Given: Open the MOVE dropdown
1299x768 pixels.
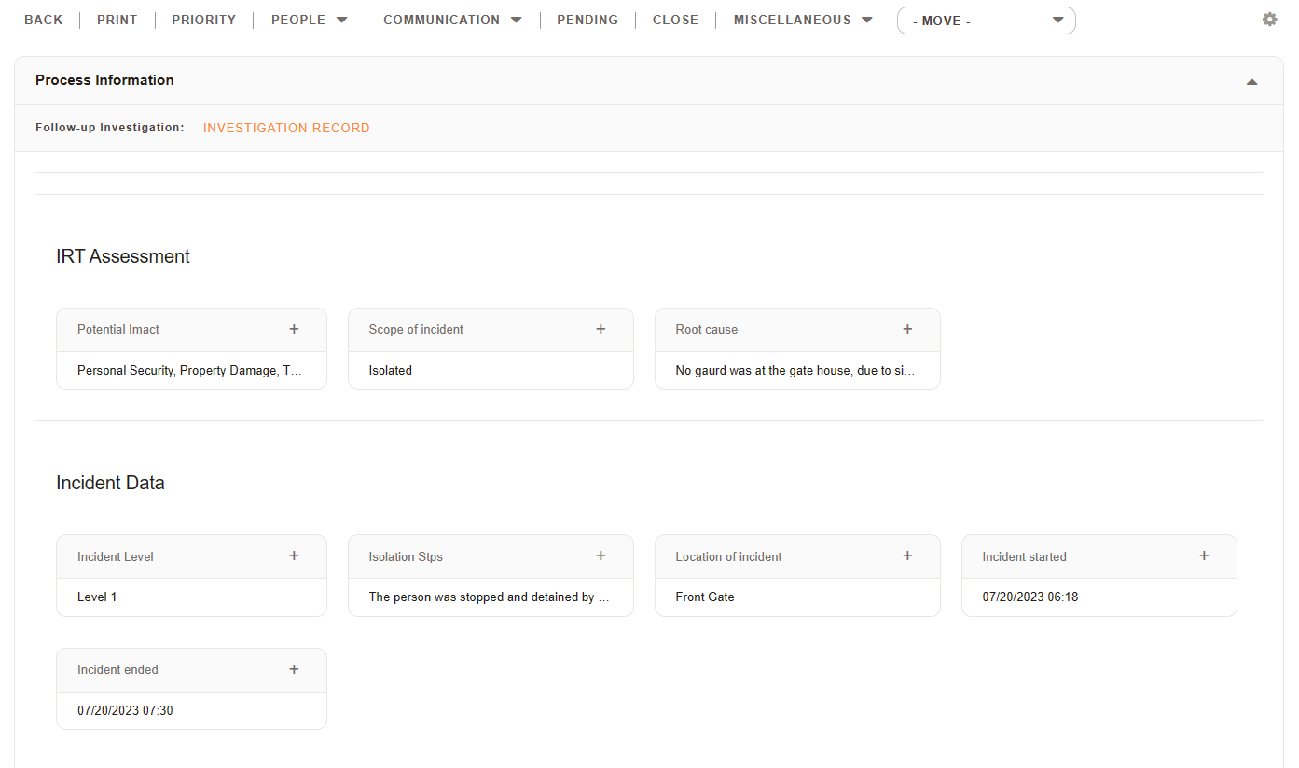Looking at the screenshot, I should [x=986, y=21].
